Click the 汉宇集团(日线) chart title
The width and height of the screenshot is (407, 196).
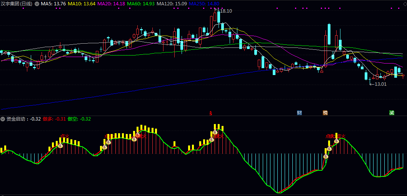[17, 4]
